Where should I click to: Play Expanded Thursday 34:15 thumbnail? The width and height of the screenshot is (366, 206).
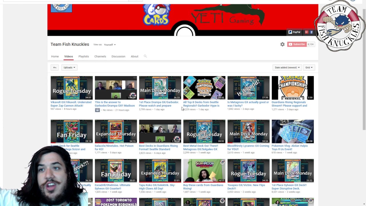116,131
